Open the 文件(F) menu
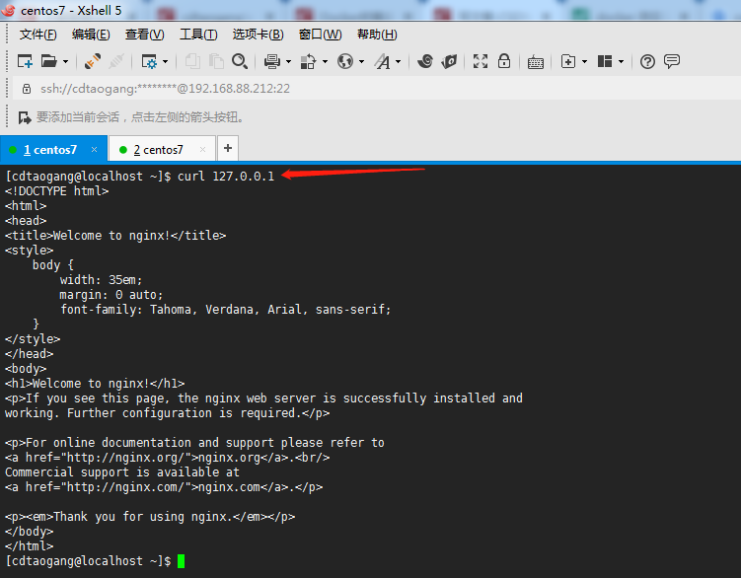 tap(37, 35)
